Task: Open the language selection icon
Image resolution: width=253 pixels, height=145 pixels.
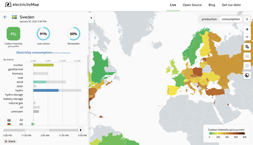Action: tap(247, 47)
